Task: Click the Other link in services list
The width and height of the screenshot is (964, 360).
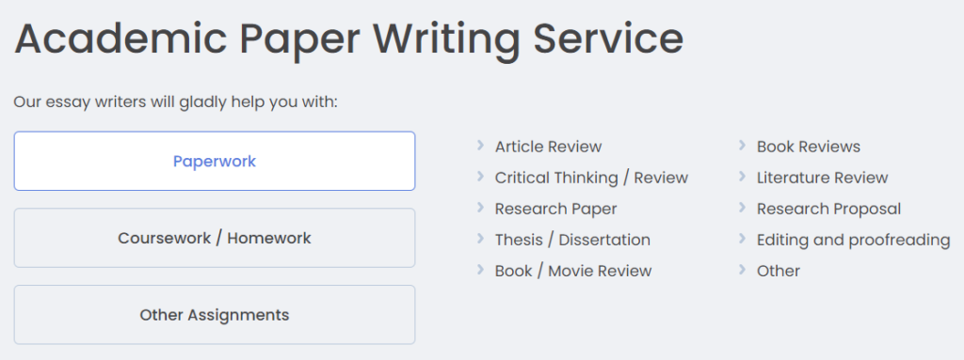Action: 779,271
